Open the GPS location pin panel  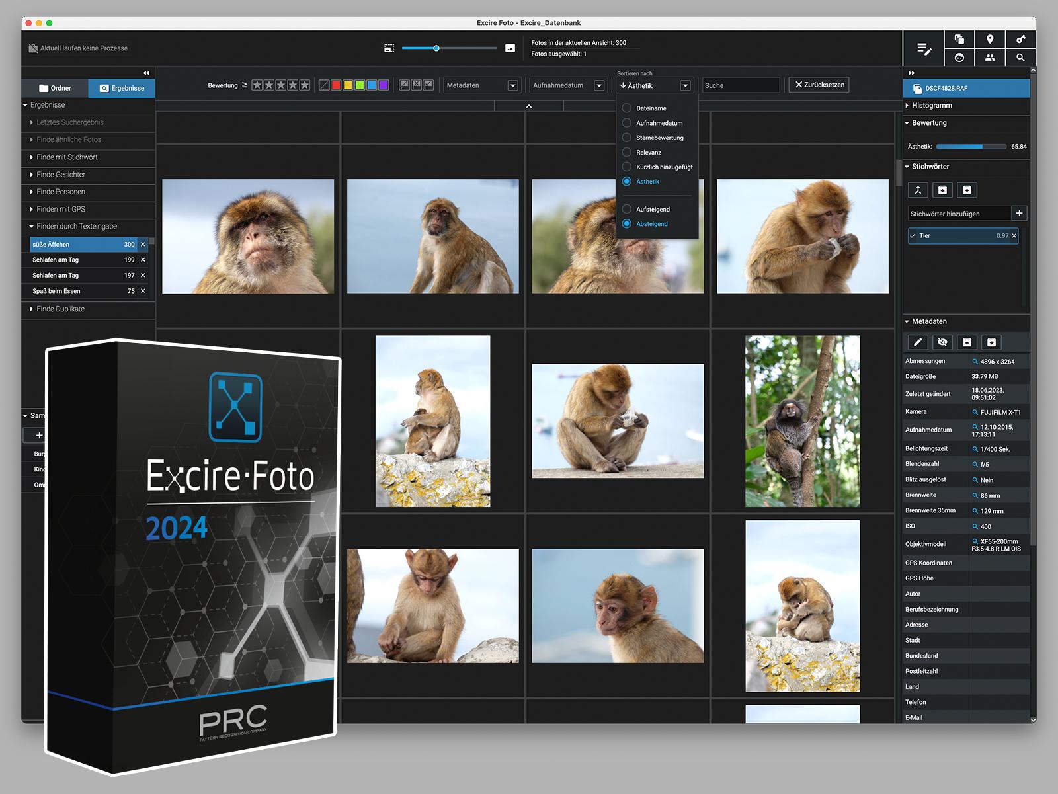(989, 40)
